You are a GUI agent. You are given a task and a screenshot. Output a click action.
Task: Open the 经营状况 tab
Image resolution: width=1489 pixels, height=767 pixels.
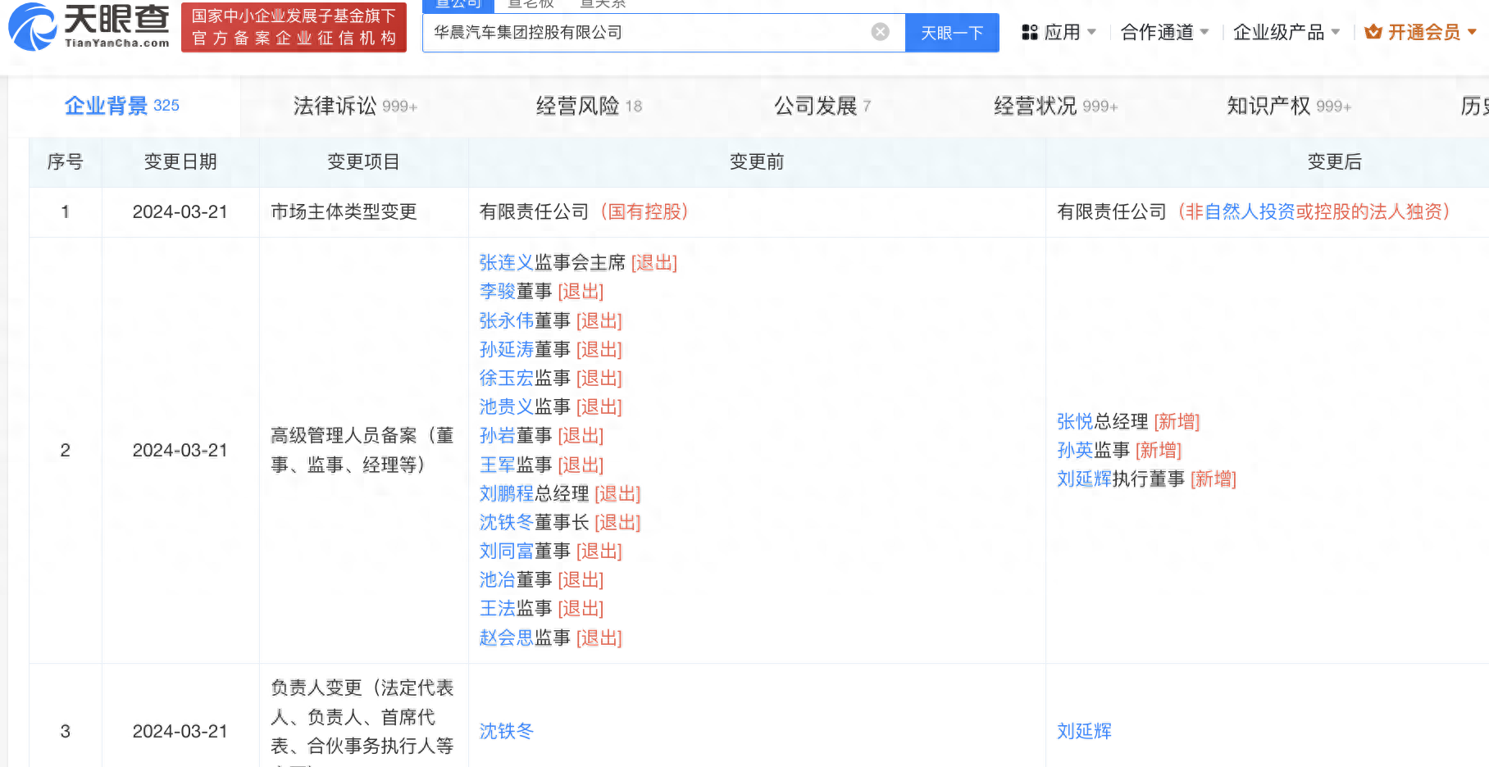click(x=1056, y=106)
